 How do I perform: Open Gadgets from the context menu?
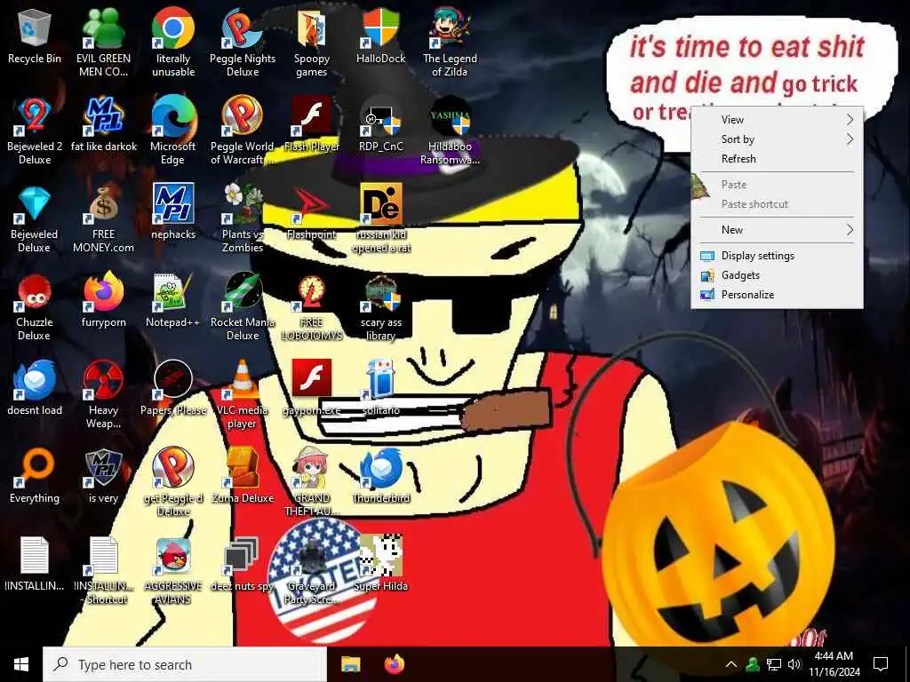[x=777, y=275]
